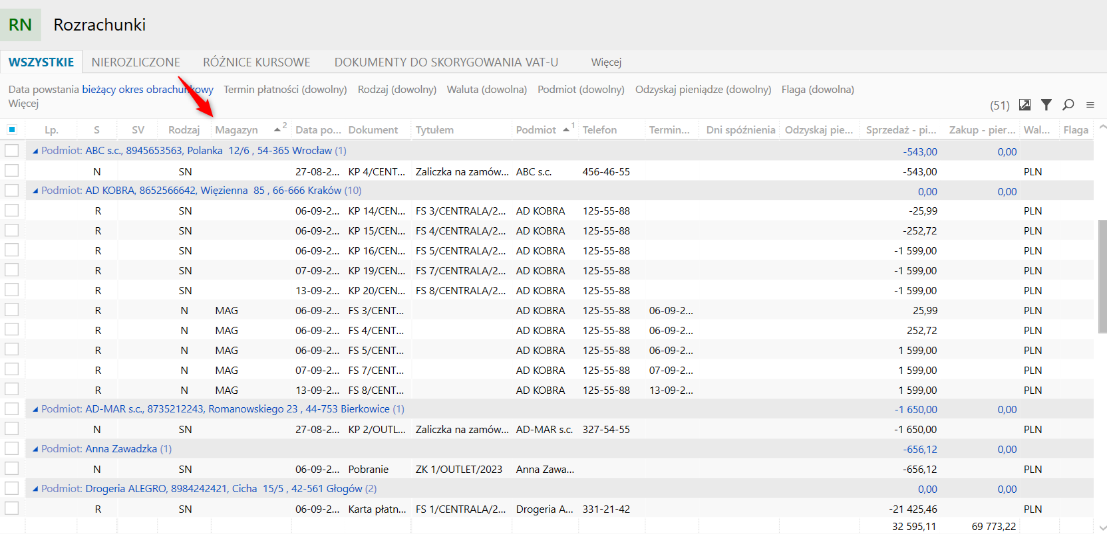Click the magnifier search icon
Image resolution: width=1107 pixels, height=534 pixels.
[1068, 105]
